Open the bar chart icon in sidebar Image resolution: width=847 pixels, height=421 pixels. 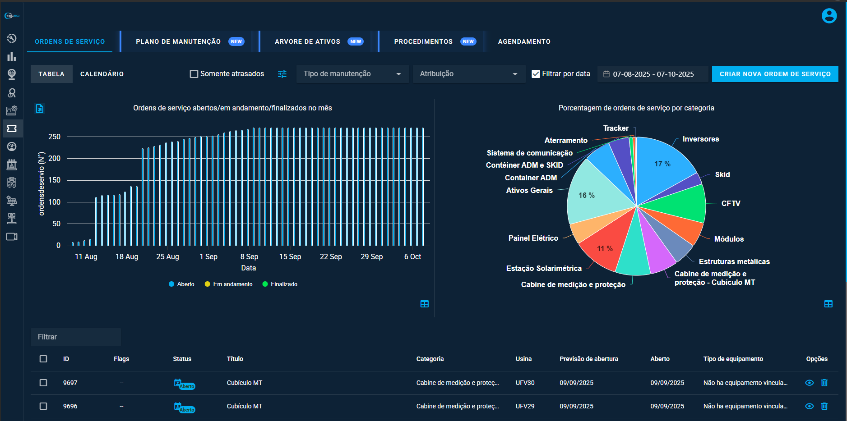12,56
